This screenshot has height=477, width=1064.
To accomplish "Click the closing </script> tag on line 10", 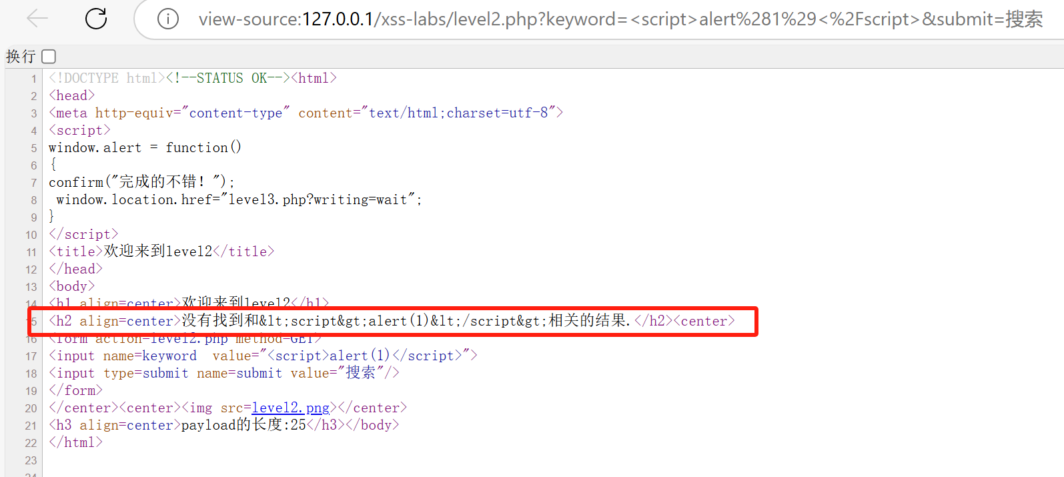I will click(x=83, y=234).
